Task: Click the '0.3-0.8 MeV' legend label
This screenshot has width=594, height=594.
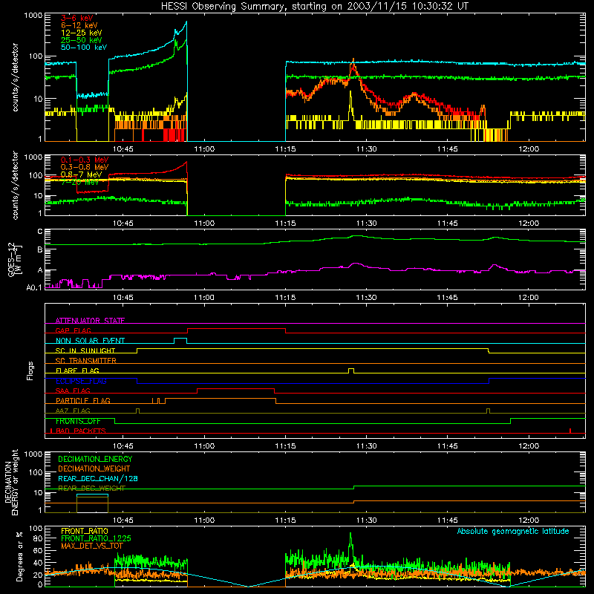Action: coord(85,167)
